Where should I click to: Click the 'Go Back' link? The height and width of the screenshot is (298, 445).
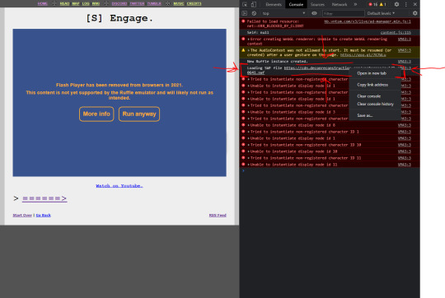pyautogui.click(x=43, y=215)
